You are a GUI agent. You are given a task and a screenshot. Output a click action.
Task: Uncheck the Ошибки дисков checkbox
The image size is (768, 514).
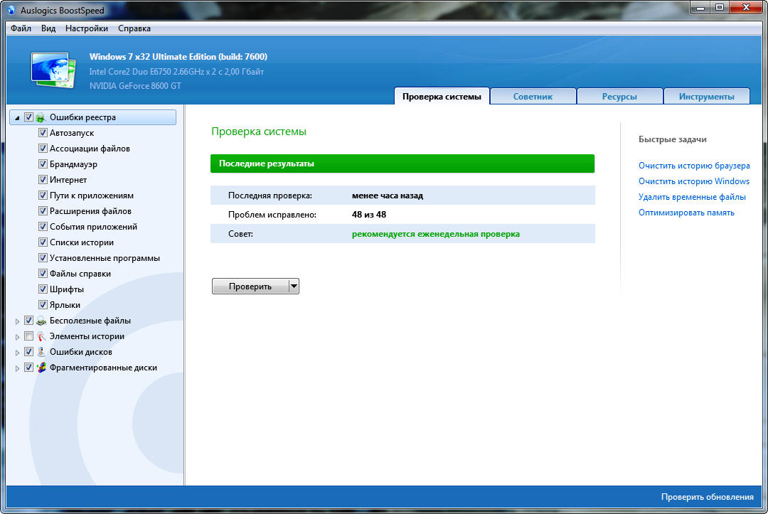(29, 352)
